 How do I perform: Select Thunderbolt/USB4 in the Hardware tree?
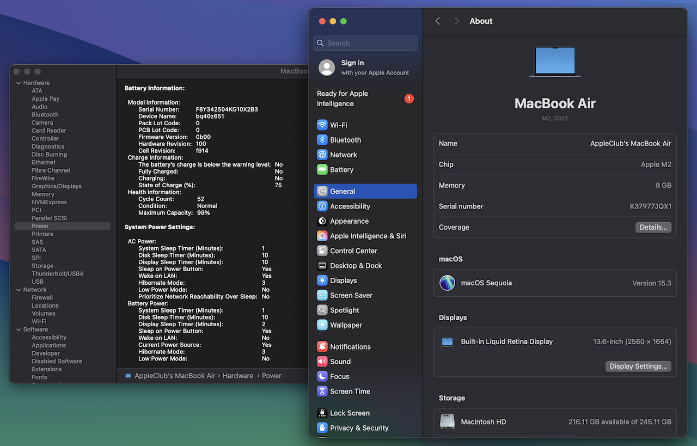point(58,274)
